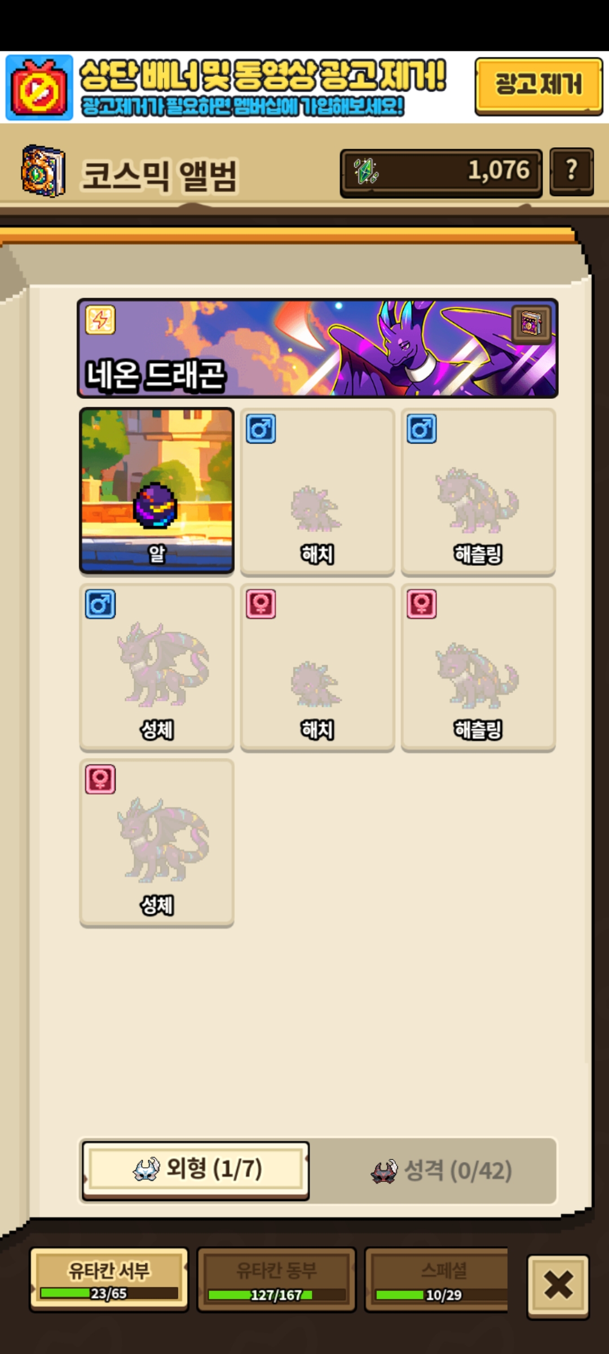This screenshot has height=1354, width=609.
Task: Select the male 성체 card
Action: pos(157,667)
